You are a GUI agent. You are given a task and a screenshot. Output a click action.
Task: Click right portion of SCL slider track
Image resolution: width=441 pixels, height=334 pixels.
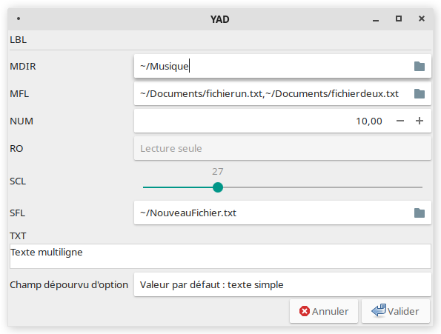tap(322, 187)
